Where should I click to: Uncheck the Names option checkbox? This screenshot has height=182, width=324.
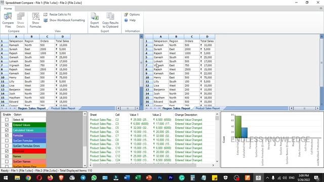(7, 156)
